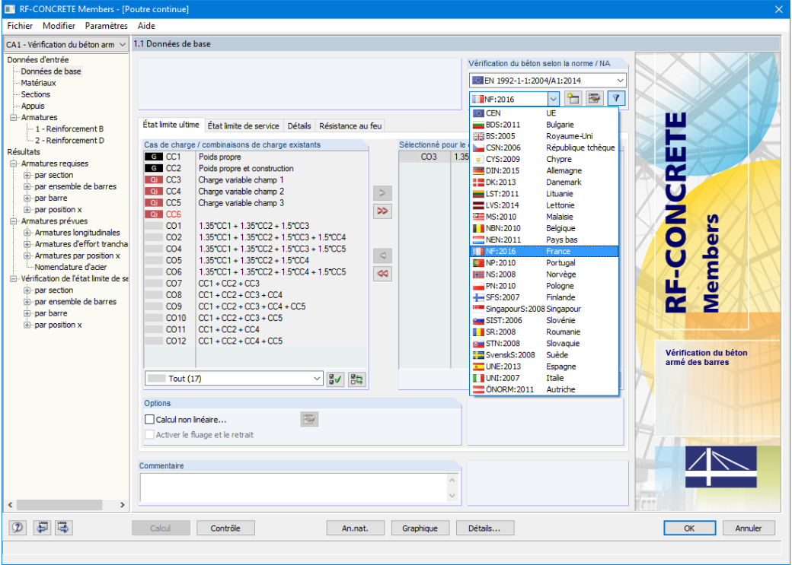Screen dimensions: 792x565
Task: Select Matériaux in the navigator tree
Action: [38, 83]
